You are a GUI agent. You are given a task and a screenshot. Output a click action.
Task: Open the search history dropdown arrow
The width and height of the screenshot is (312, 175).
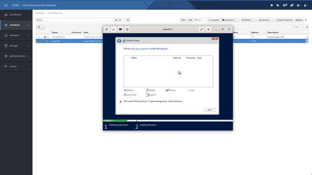[x=124, y=20]
